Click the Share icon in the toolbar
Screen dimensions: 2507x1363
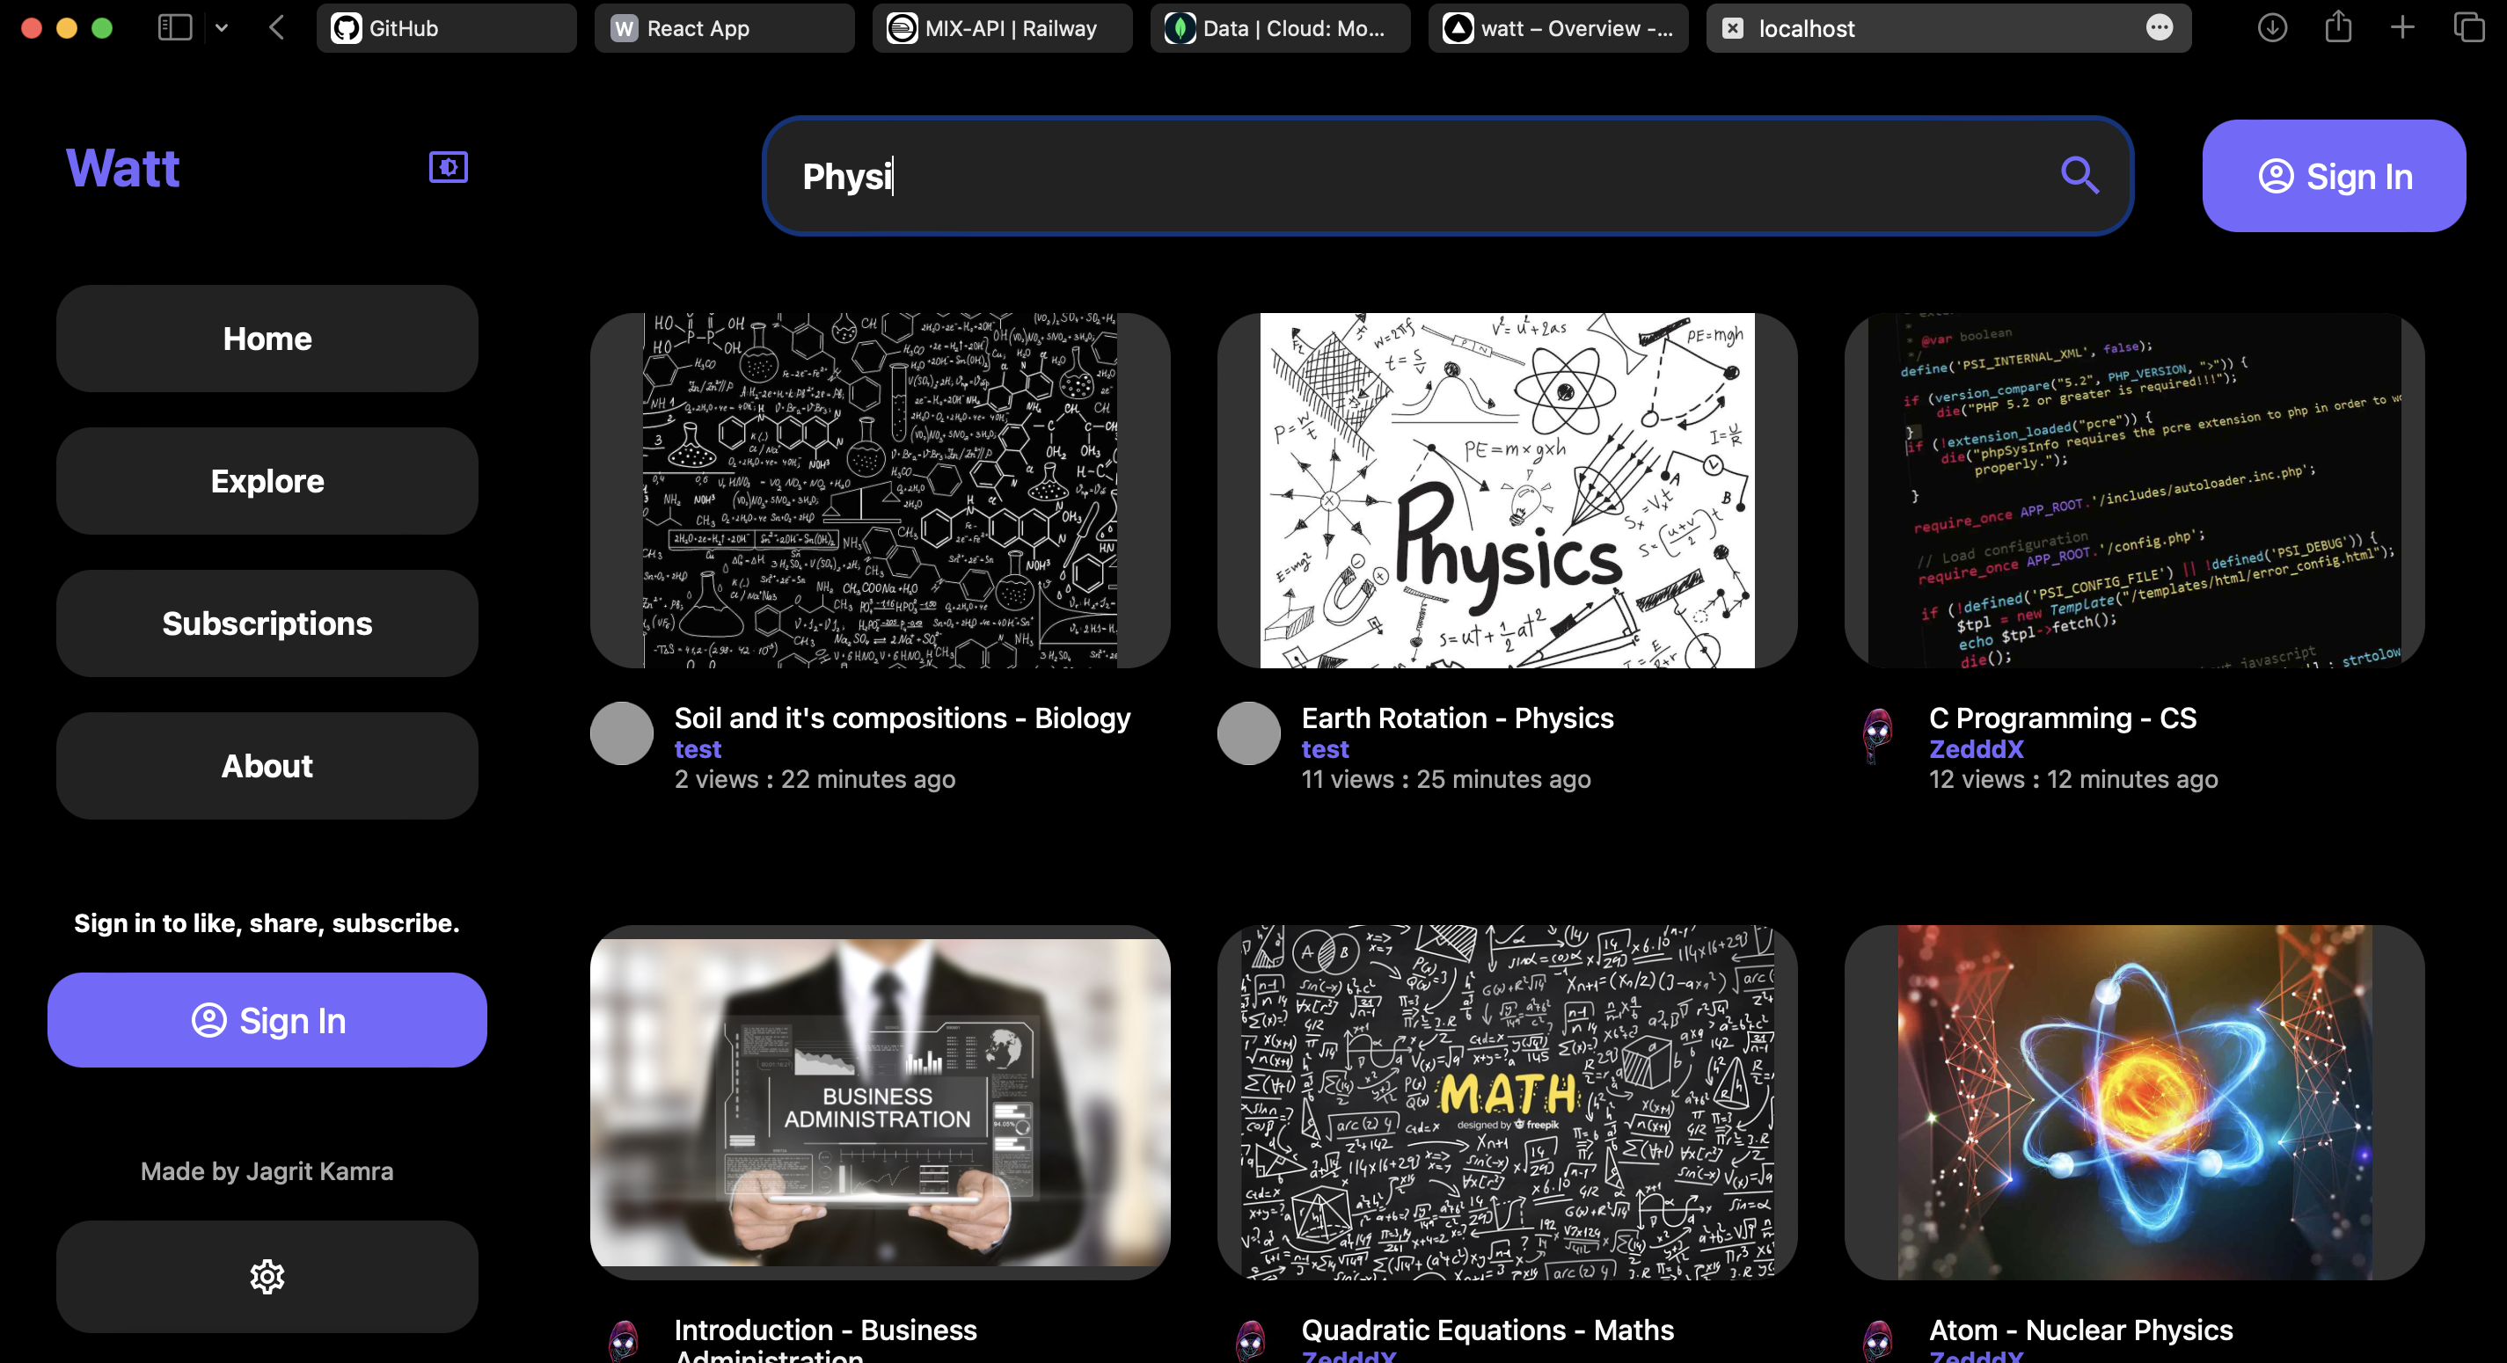coord(2337,28)
